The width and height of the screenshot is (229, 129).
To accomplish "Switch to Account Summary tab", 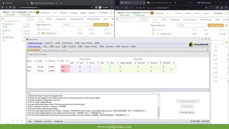I will [34, 50].
